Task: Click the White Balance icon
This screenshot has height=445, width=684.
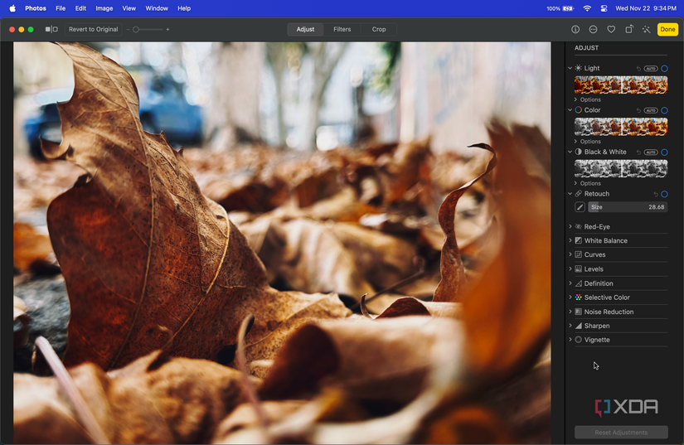Action: pos(578,240)
